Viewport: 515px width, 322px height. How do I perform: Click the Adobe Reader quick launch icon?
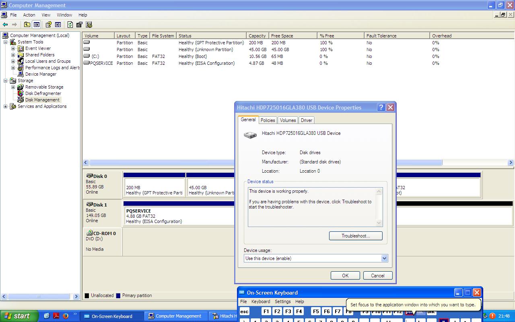tap(56, 316)
